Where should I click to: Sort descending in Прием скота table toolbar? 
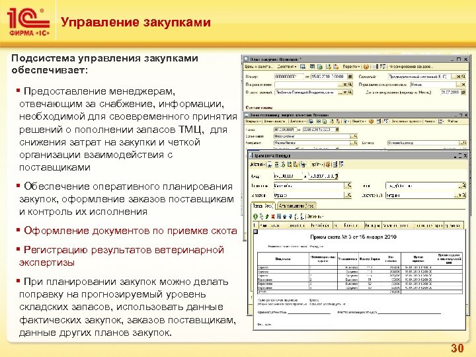click(x=302, y=216)
